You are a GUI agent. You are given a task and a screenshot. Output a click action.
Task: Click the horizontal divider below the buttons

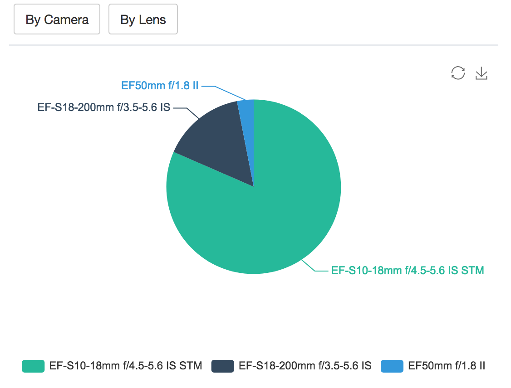coord(253,45)
